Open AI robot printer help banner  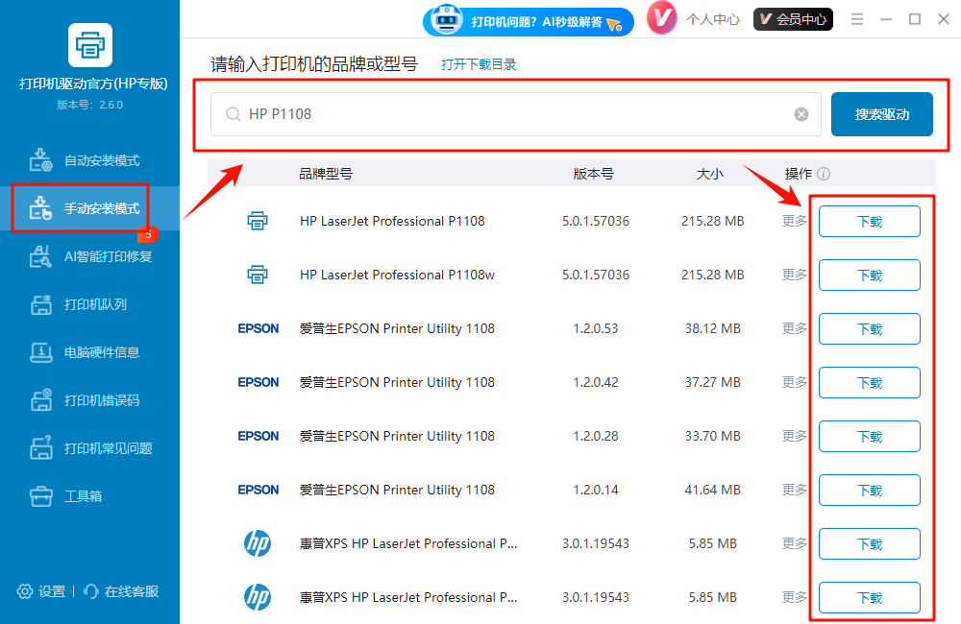529,20
